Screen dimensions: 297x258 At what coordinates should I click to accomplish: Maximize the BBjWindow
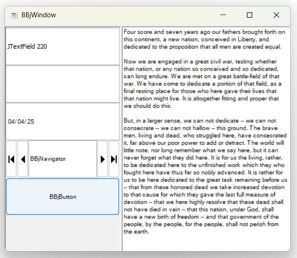tap(250, 15)
